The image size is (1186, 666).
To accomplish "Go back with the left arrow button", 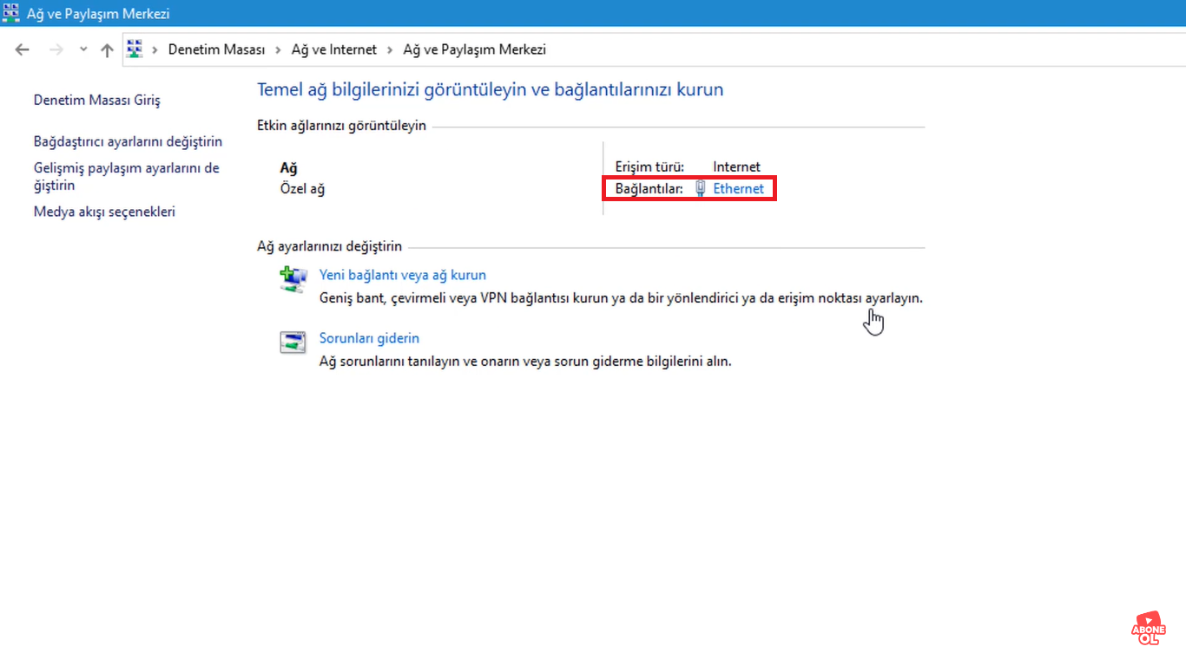I will (23, 49).
